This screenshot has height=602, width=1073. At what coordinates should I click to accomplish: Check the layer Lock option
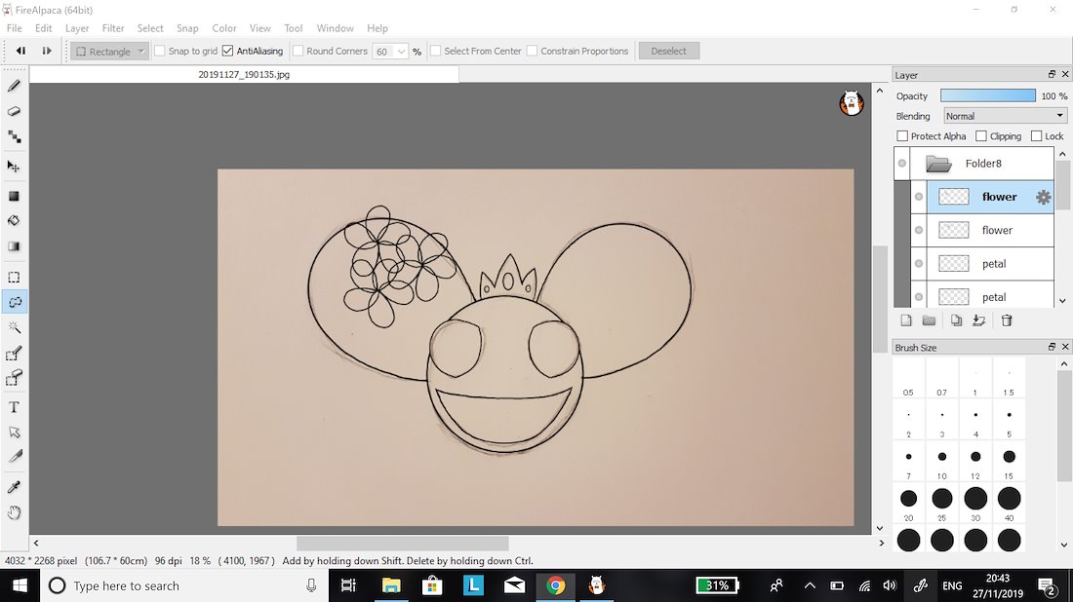coord(1036,136)
